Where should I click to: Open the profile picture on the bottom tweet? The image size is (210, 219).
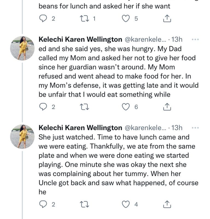click(x=22, y=136)
